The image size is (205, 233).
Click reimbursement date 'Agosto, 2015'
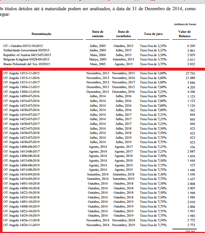[x=123, y=64]
